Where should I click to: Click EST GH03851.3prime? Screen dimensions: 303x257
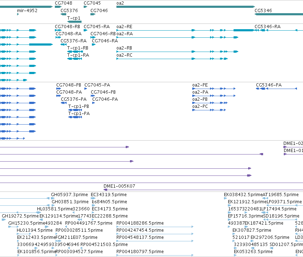(70, 202)
